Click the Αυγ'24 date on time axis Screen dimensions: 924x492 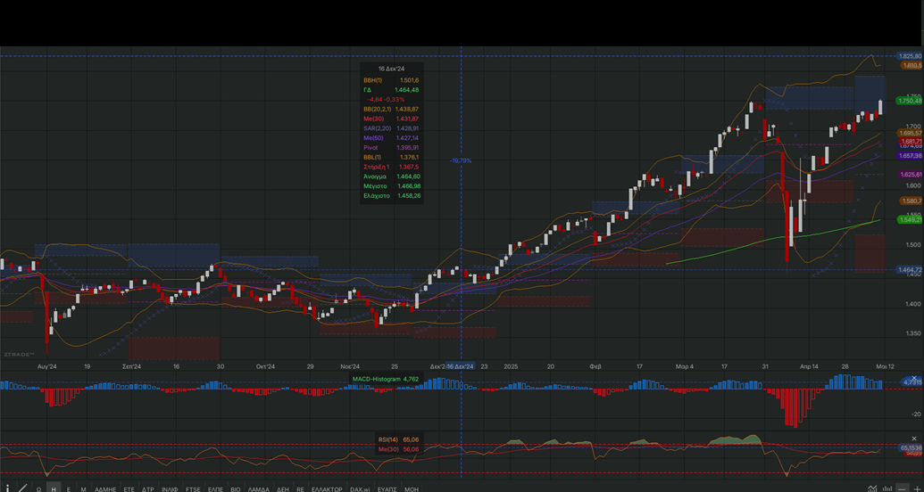pos(46,366)
